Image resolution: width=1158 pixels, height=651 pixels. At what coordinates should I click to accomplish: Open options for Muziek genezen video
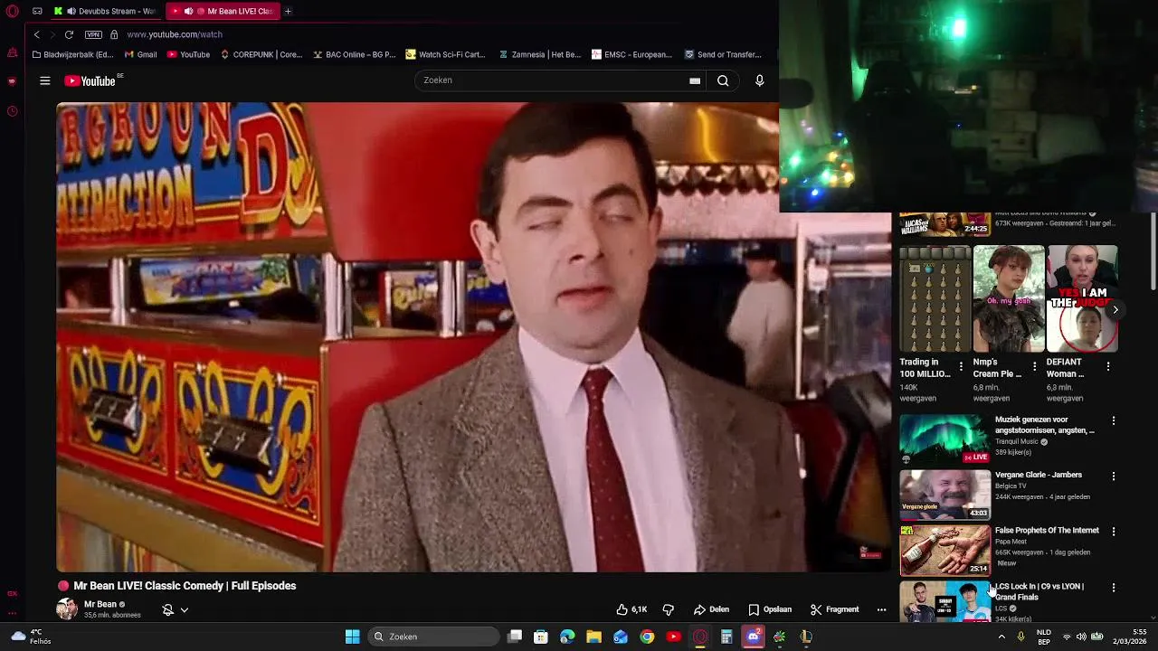click(1114, 420)
